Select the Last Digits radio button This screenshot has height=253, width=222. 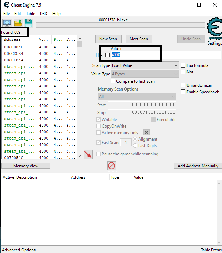click(x=135, y=146)
